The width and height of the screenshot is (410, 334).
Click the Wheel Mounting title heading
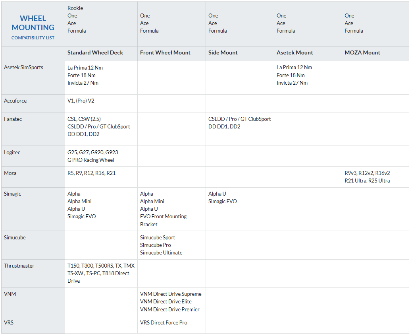click(x=33, y=23)
